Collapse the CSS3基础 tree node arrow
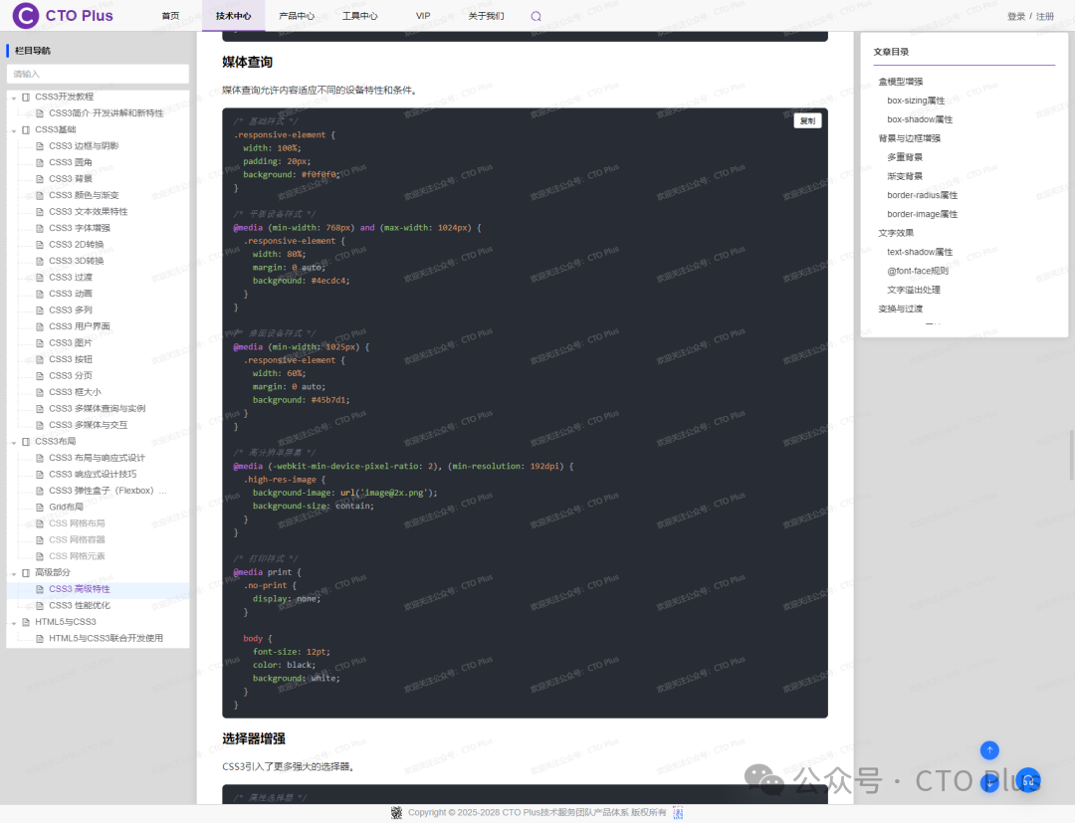 (x=14, y=130)
